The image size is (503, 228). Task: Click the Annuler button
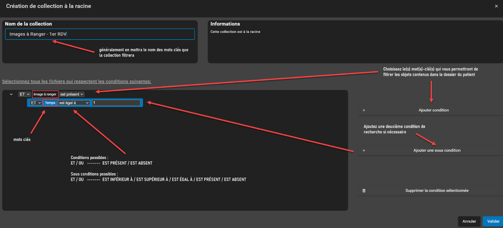(x=469, y=221)
